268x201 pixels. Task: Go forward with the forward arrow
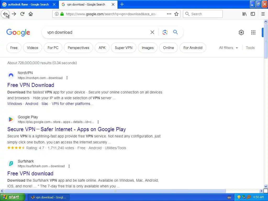tap(14, 14)
